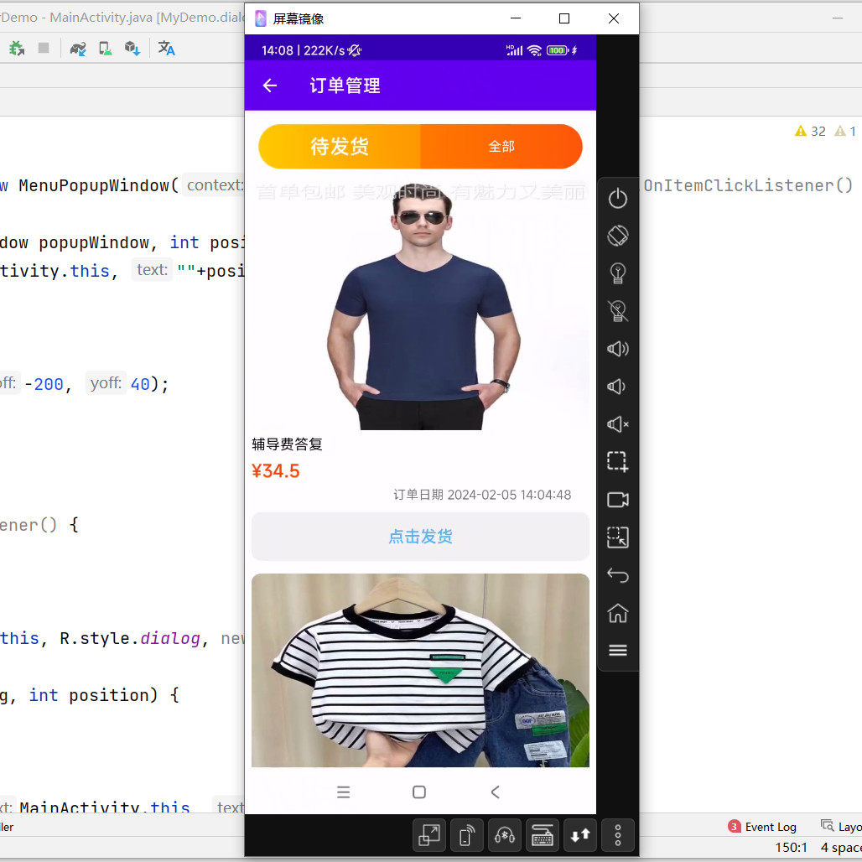Open the Bluetooth headset audio icon in bottom bar

505,835
